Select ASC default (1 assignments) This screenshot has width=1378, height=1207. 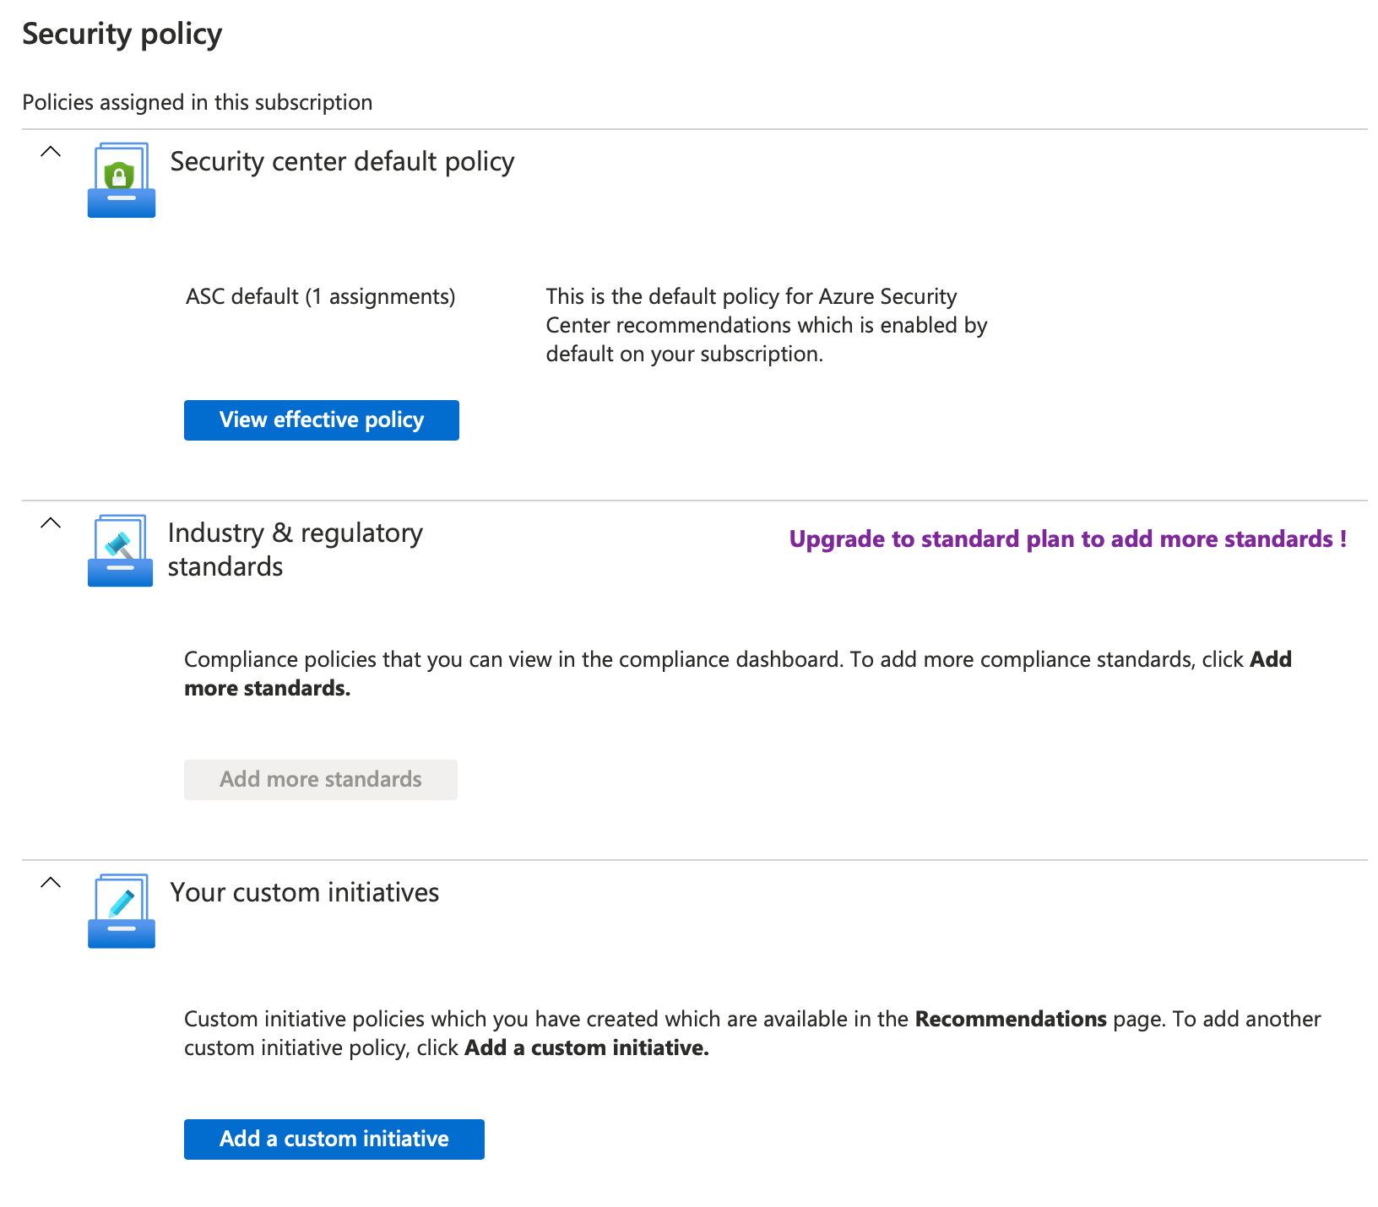(x=319, y=296)
